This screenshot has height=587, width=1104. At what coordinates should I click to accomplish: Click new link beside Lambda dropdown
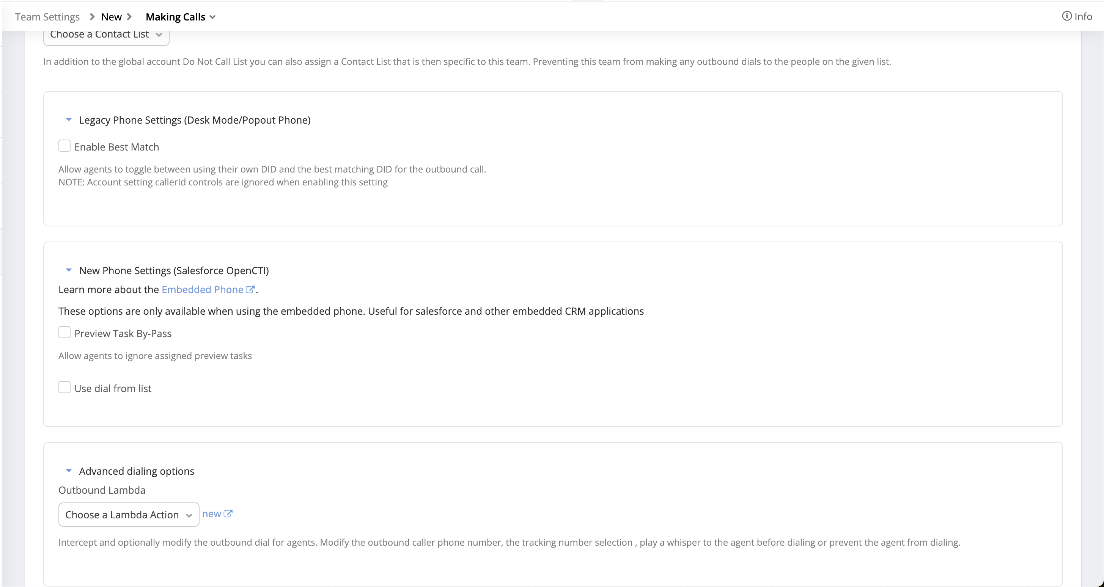tap(211, 514)
